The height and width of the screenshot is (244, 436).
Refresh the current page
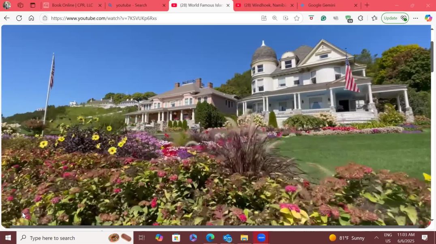[19, 18]
